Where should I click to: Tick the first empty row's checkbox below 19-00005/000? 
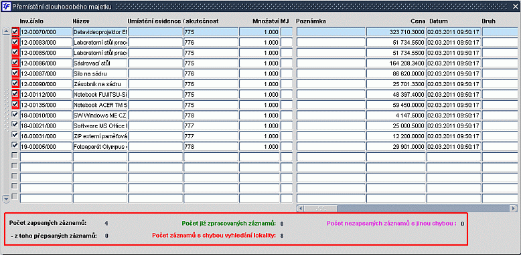pos(15,156)
